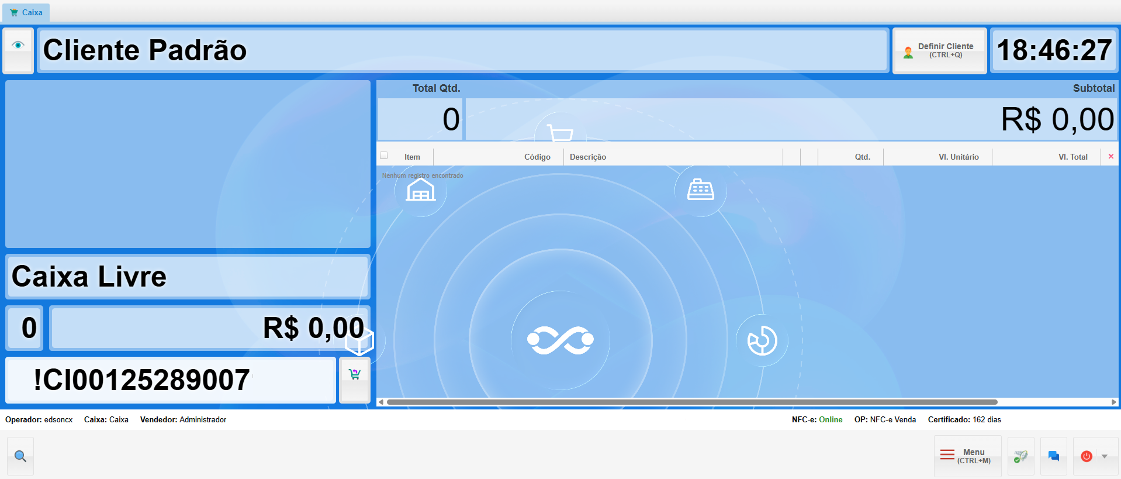Click the Vl. Unitário column header
This screenshot has width=1121, height=479.
point(958,157)
